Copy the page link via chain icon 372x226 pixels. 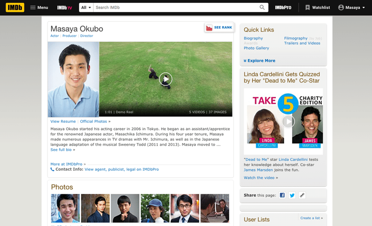coord(302,195)
